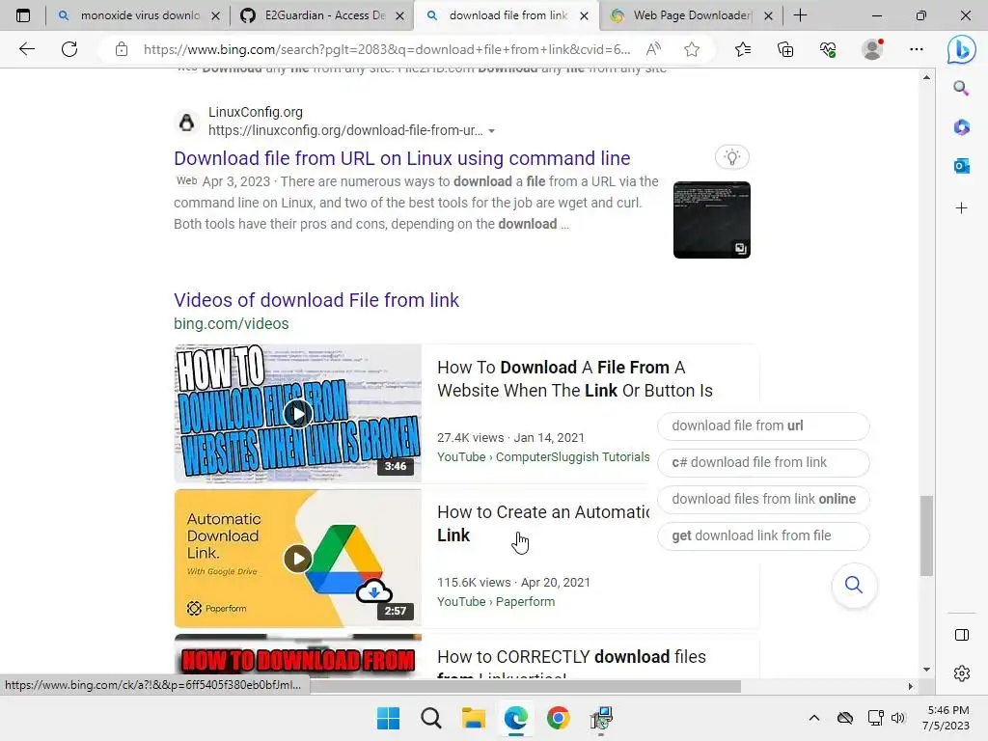
Task: Play the Automatic Download Link Google Drive thumbnail
Action: pyautogui.click(x=297, y=559)
